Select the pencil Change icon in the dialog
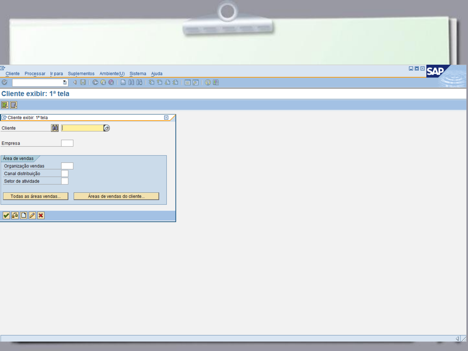The image size is (468, 351). [32, 215]
